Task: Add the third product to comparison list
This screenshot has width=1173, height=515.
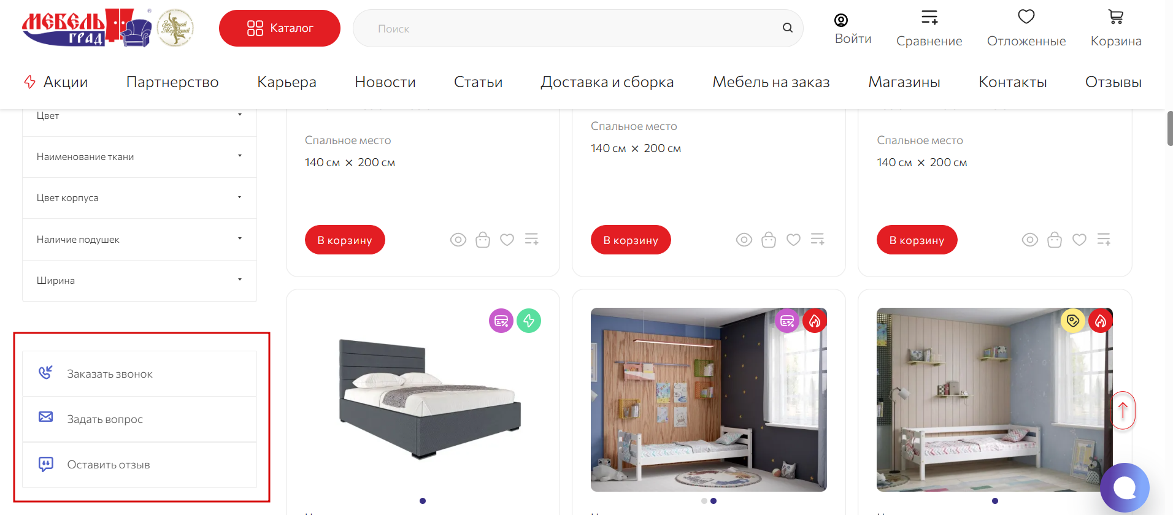Action: coord(1104,240)
